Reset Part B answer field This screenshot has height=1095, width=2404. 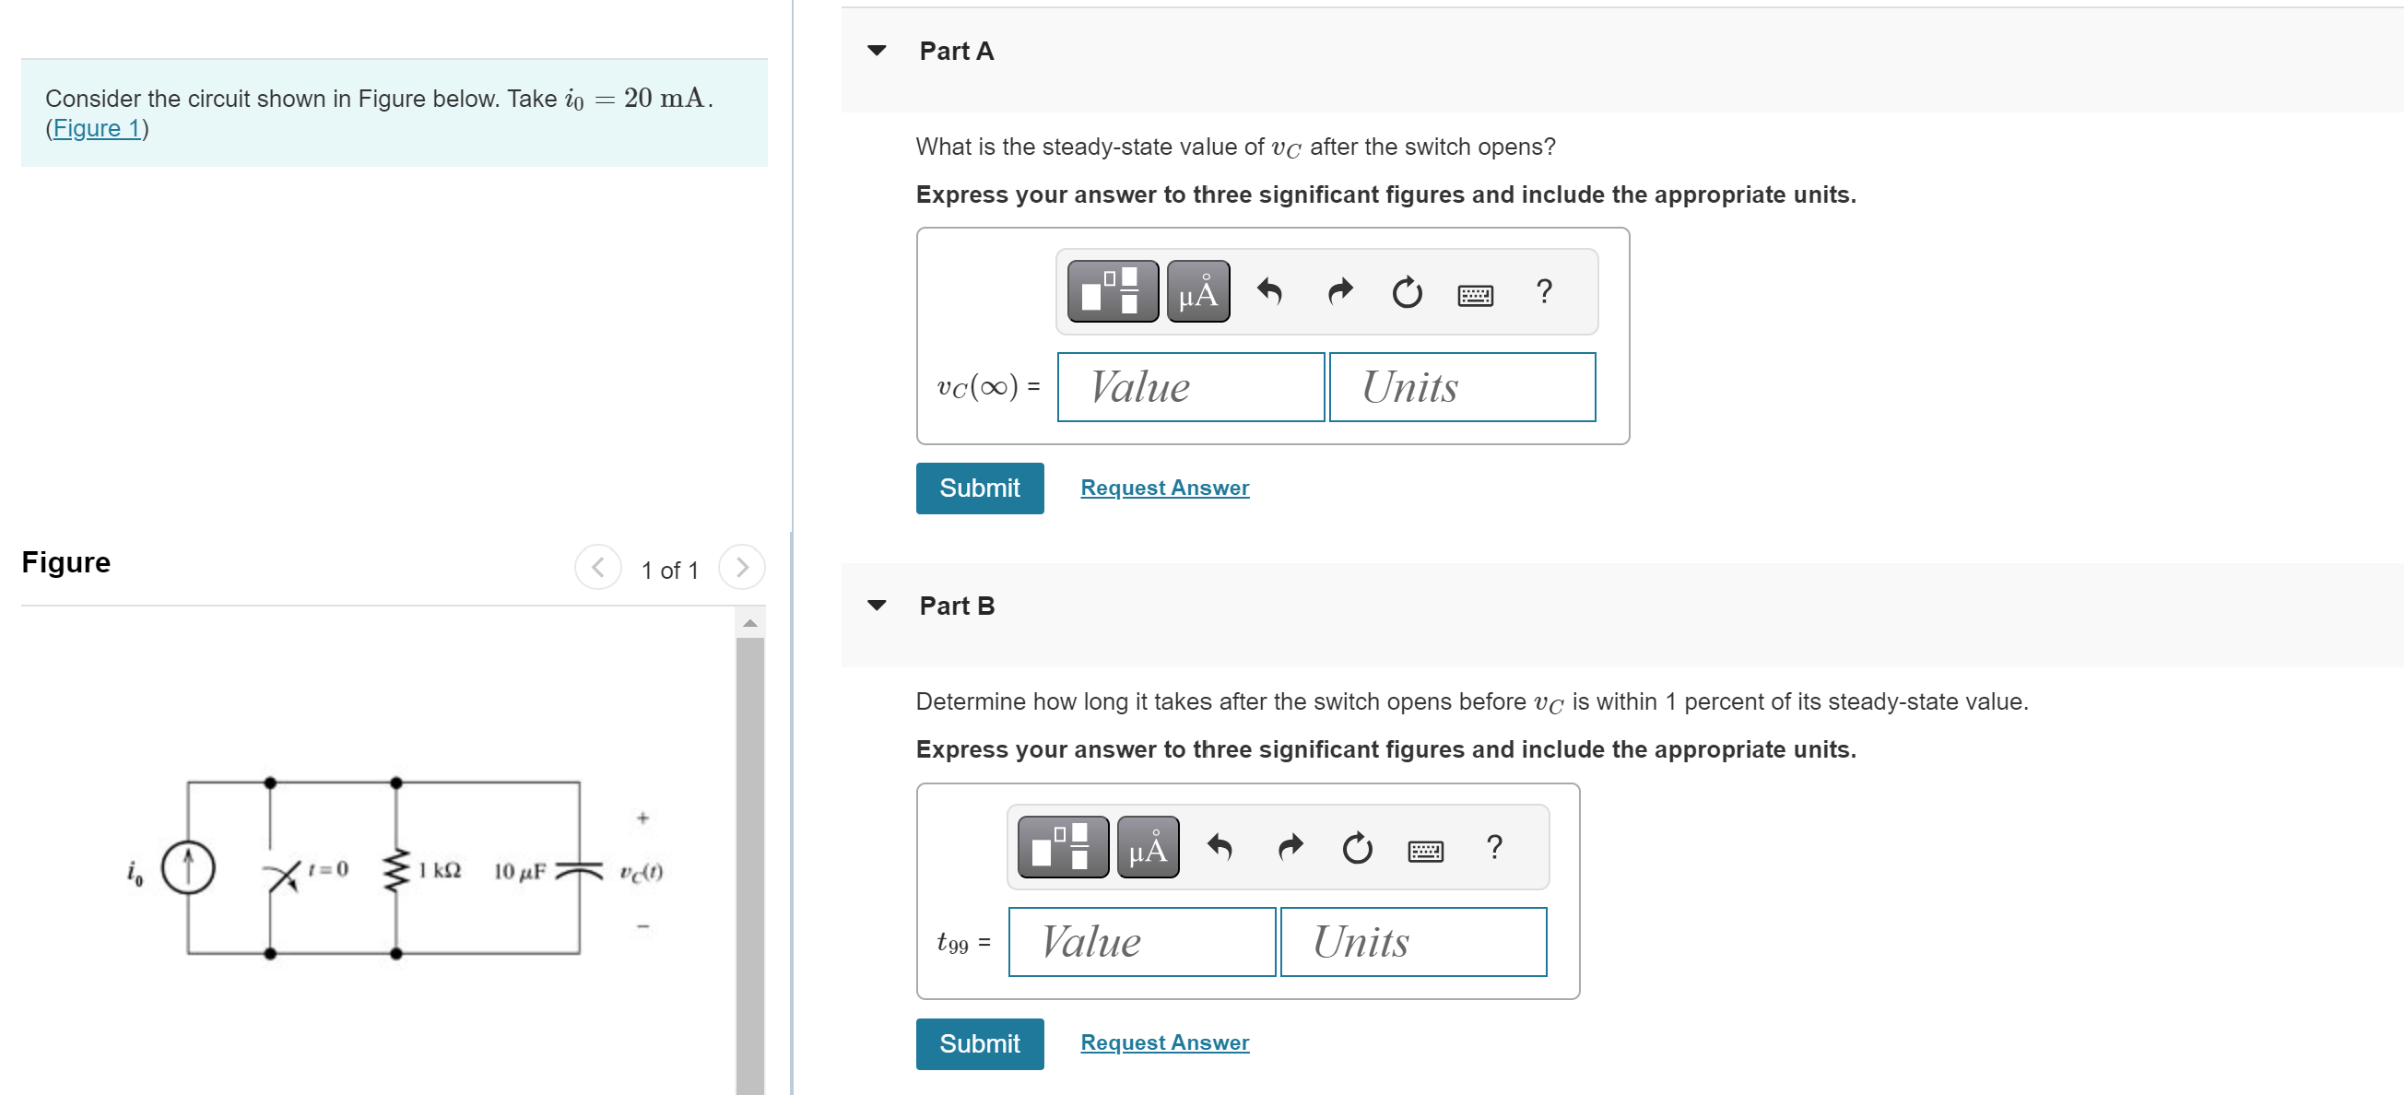pyautogui.click(x=1357, y=847)
